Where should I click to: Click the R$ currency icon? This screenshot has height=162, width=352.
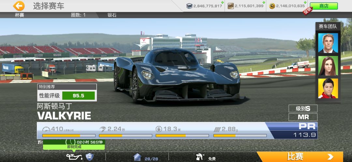230,6
